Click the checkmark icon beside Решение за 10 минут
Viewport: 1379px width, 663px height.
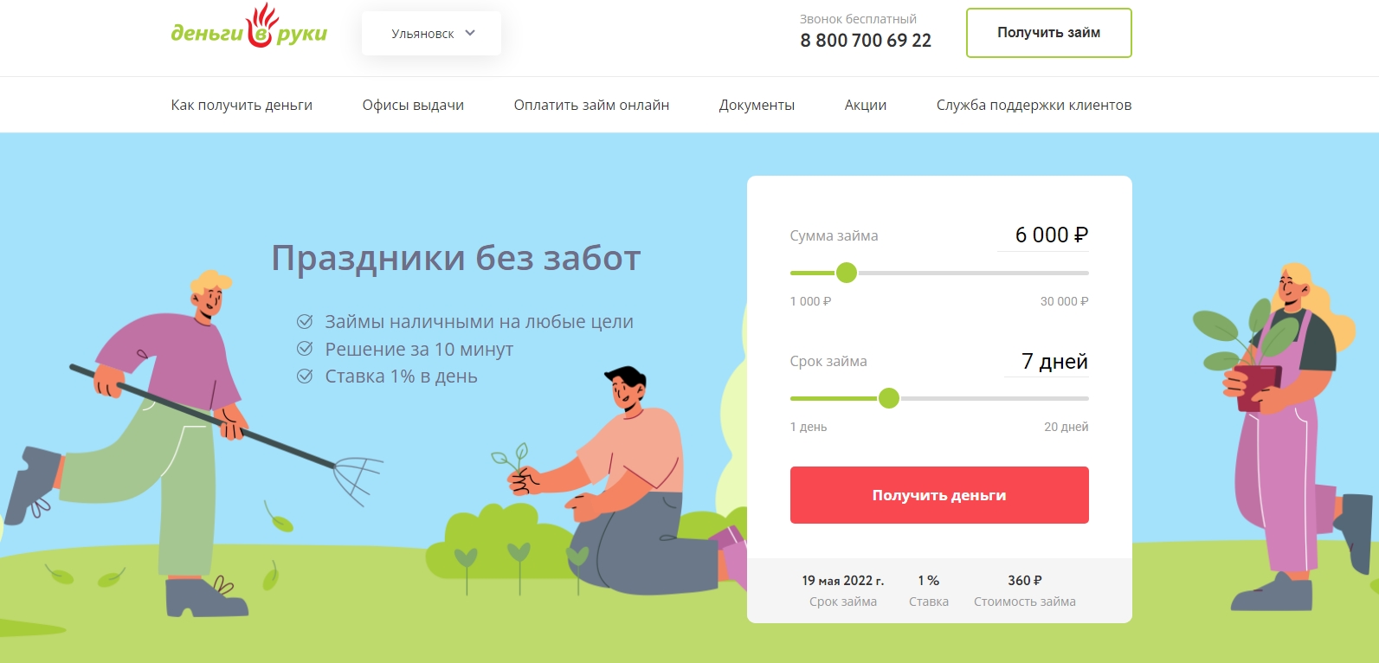[305, 349]
